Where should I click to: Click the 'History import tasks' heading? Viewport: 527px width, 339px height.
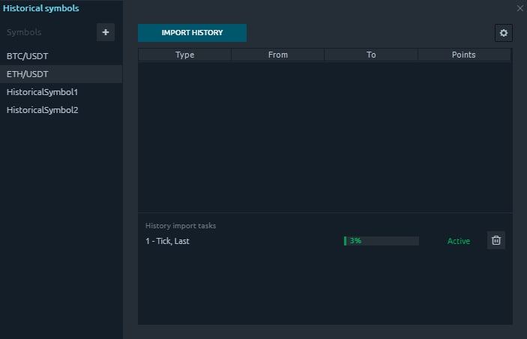click(181, 226)
